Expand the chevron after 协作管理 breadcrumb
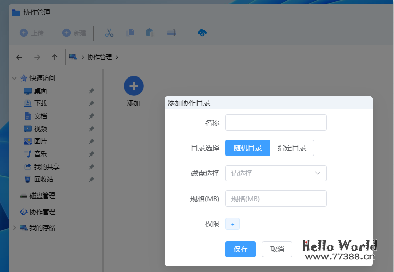 pyautogui.click(x=117, y=57)
